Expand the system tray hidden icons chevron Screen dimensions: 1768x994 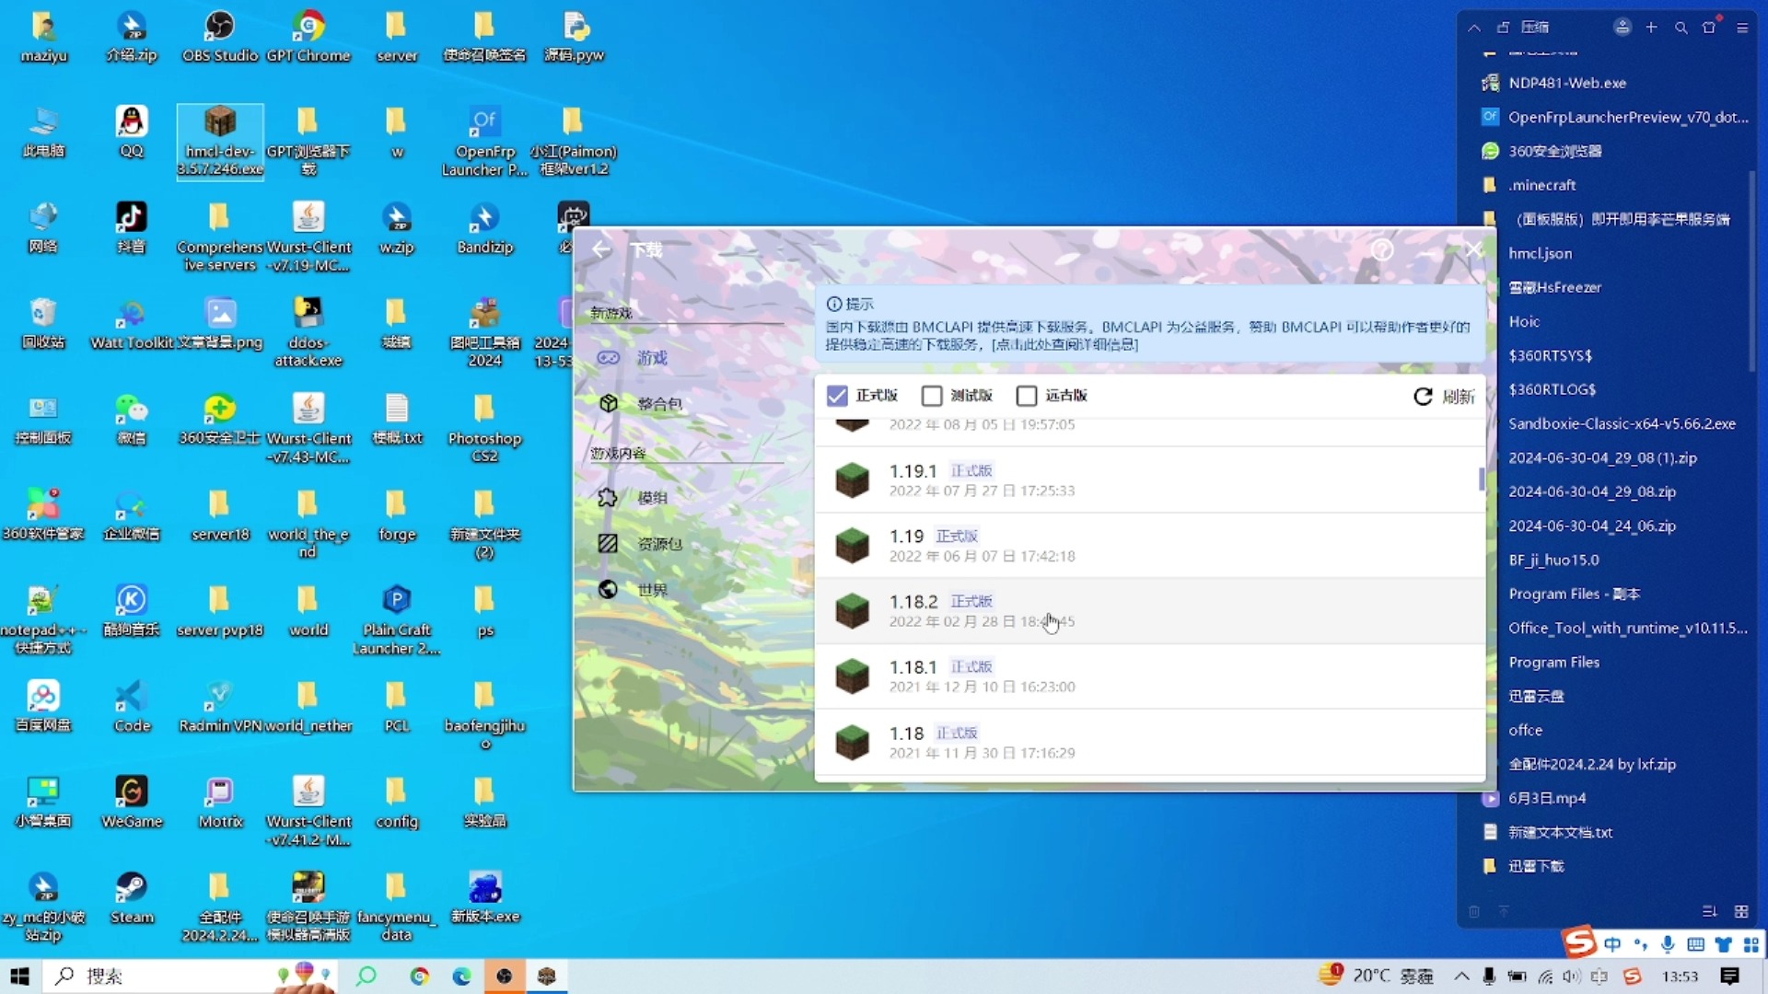1461,977
